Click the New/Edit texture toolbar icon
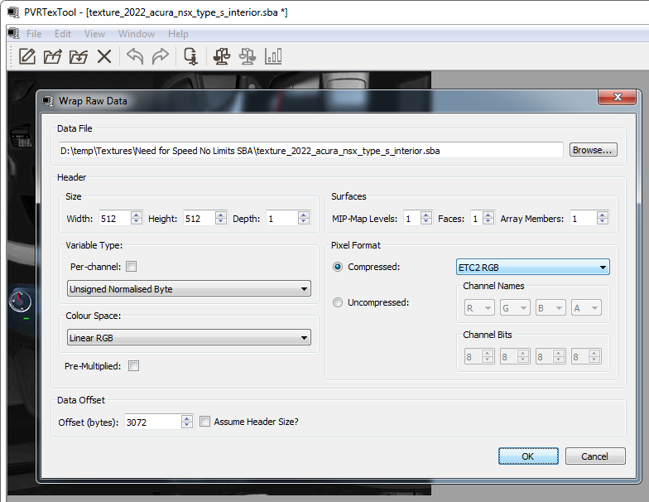649x502 pixels. (27, 56)
